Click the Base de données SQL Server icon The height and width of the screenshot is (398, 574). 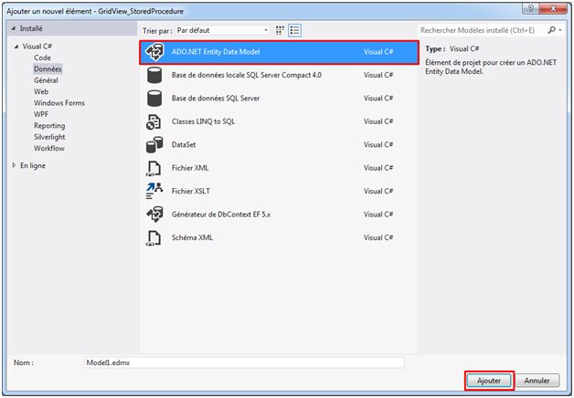tap(154, 99)
